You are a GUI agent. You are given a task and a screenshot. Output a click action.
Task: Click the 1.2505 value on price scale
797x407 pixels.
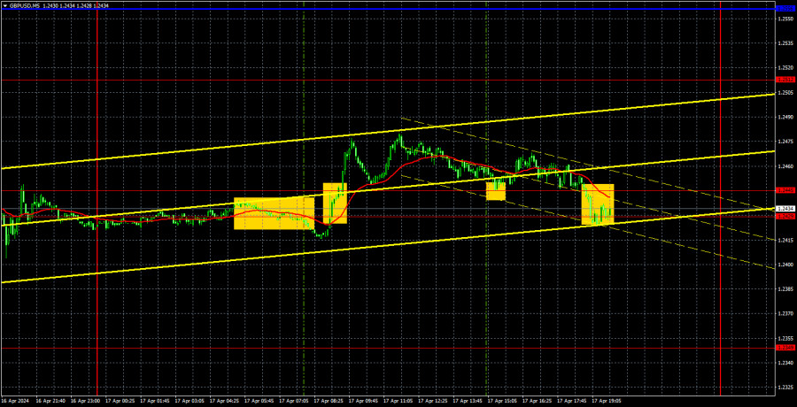click(785, 93)
